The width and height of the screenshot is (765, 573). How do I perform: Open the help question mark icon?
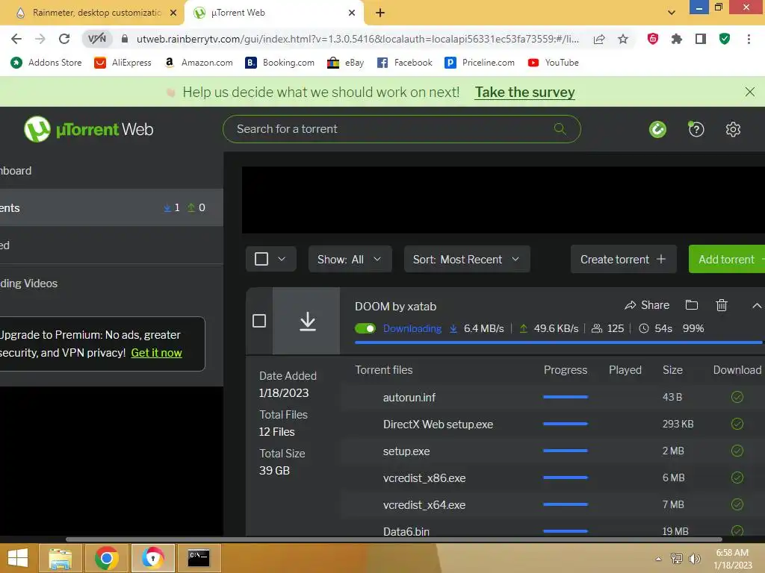[696, 129]
